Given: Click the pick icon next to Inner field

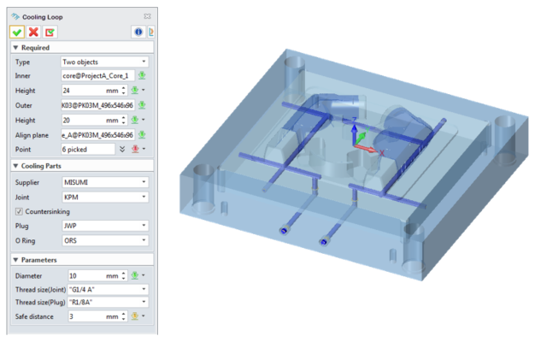Looking at the screenshot, I should coord(142,76).
